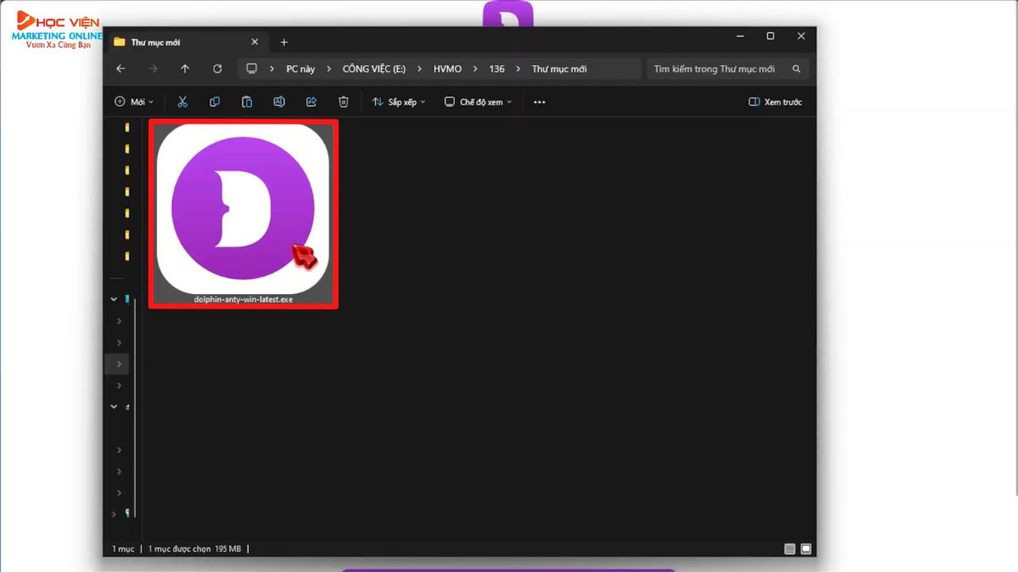Copy the selected file
1018x572 pixels.
(215, 102)
